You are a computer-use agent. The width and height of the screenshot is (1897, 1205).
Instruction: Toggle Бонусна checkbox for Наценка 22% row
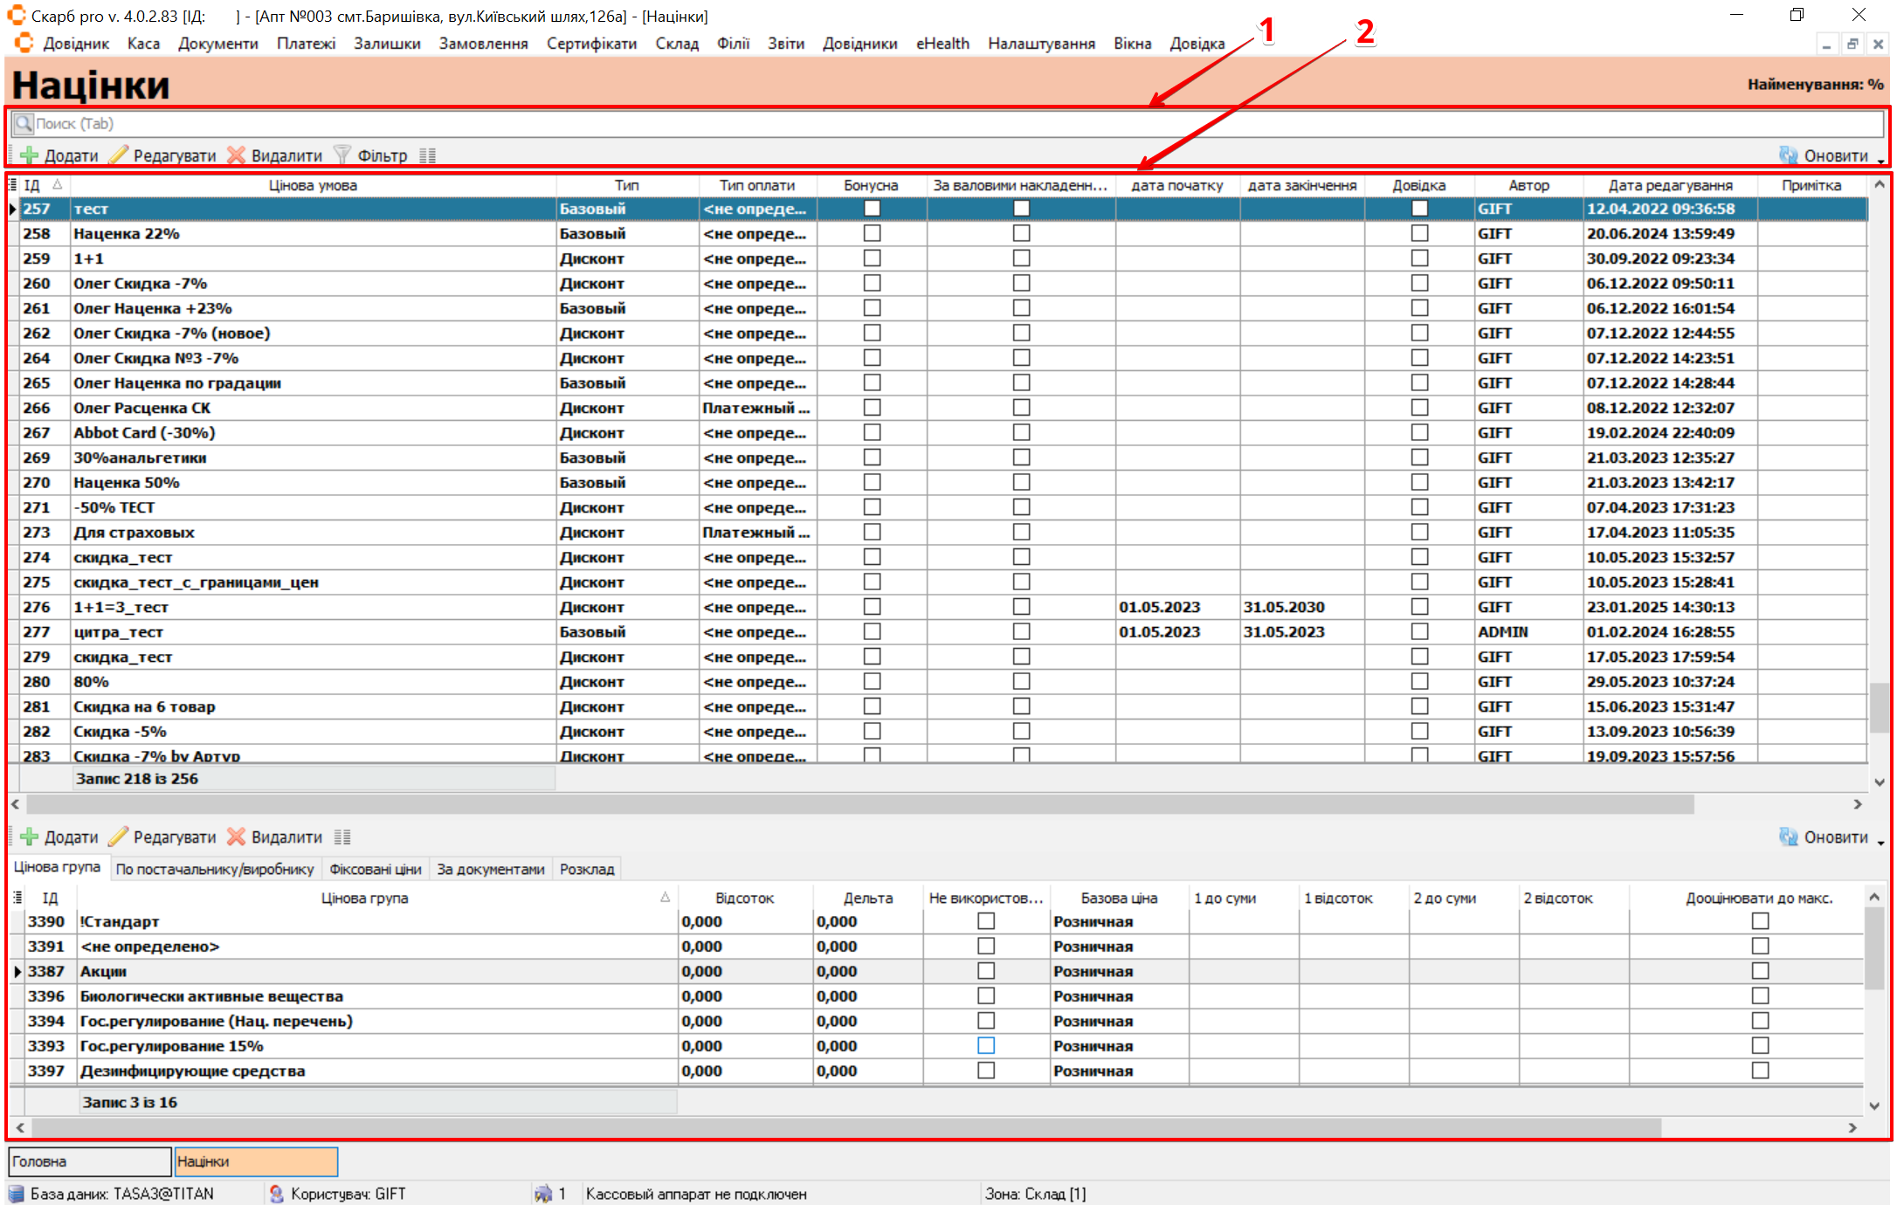tap(872, 233)
